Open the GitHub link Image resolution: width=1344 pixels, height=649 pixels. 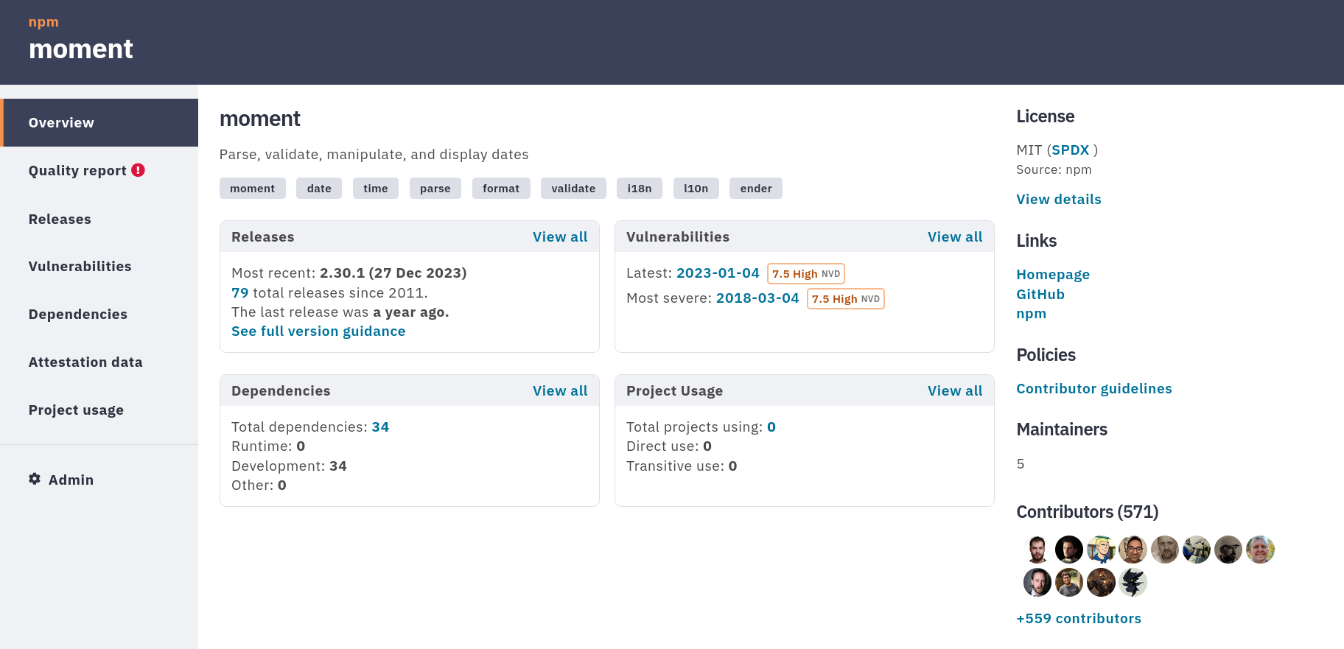point(1040,294)
